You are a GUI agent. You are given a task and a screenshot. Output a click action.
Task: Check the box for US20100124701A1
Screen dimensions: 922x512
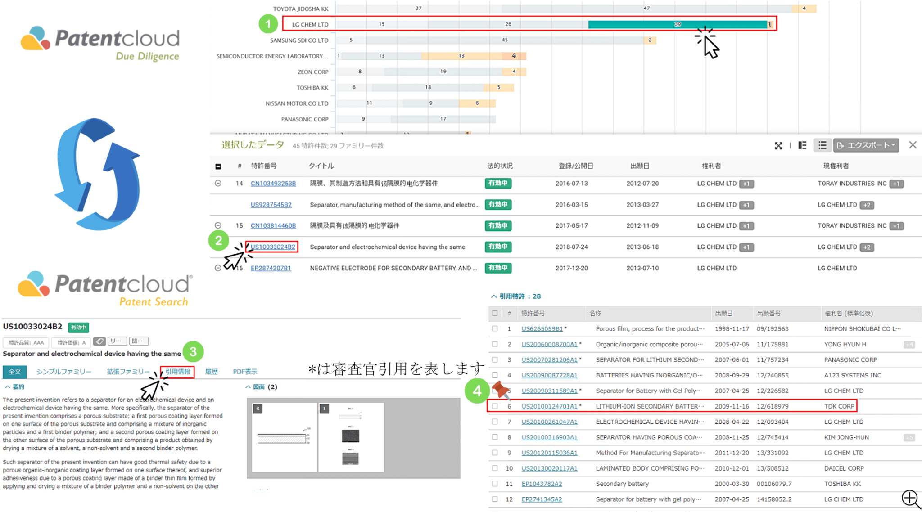(495, 406)
